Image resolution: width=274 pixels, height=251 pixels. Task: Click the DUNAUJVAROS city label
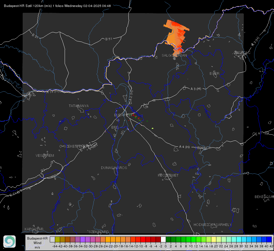click(114, 168)
